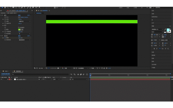Toggle the shy layers icon in timeline
Image resolution: width=173 pixels, height=108 pixels.
click(x=78, y=75)
